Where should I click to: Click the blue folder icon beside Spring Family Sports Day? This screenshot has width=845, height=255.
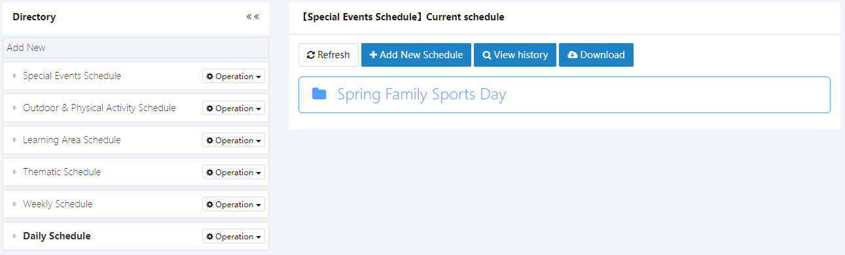pyautogui.click(x=319, y=94)
